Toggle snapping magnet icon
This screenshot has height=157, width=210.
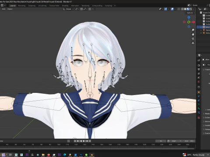[82, 9]
